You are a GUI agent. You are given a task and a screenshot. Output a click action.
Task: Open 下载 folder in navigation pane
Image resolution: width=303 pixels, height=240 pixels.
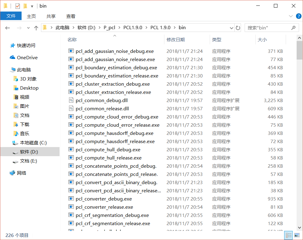tap(25, 125)
